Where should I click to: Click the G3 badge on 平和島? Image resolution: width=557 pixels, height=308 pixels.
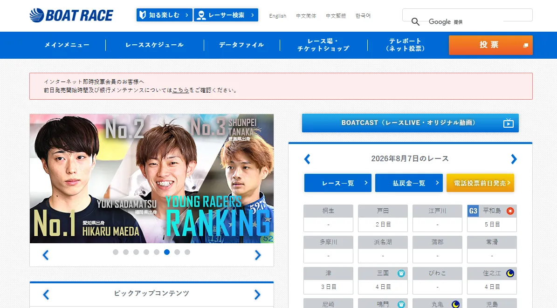[x=473, y=211]
